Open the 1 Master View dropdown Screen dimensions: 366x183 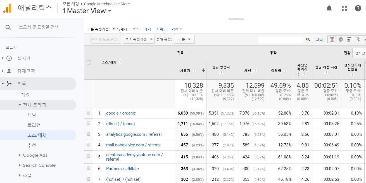[87, 11]
